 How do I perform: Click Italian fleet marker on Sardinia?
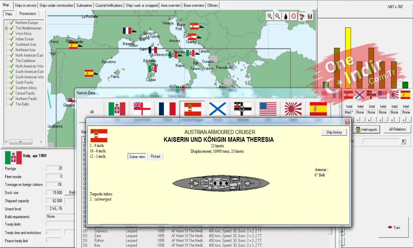[152, 69]
